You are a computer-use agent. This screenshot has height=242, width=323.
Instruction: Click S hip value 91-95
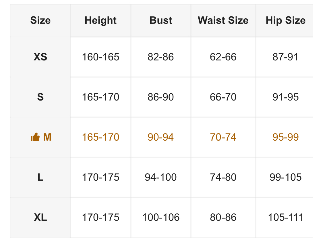click(x=285, y=97)
